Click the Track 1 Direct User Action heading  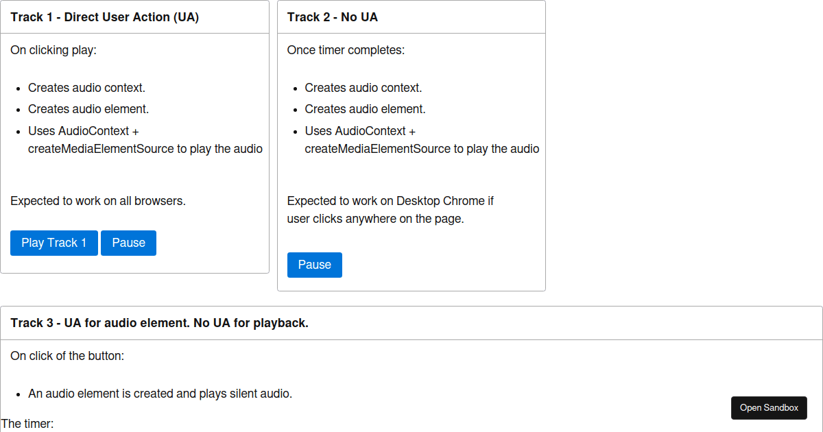coord(104,17)
